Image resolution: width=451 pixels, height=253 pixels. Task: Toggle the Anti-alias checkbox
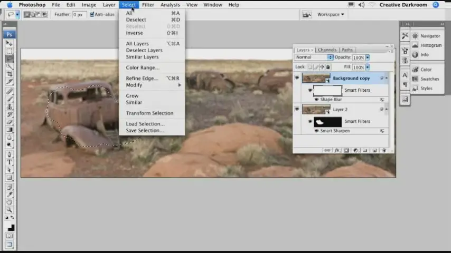pyautogui.click(x=92, y=15)
